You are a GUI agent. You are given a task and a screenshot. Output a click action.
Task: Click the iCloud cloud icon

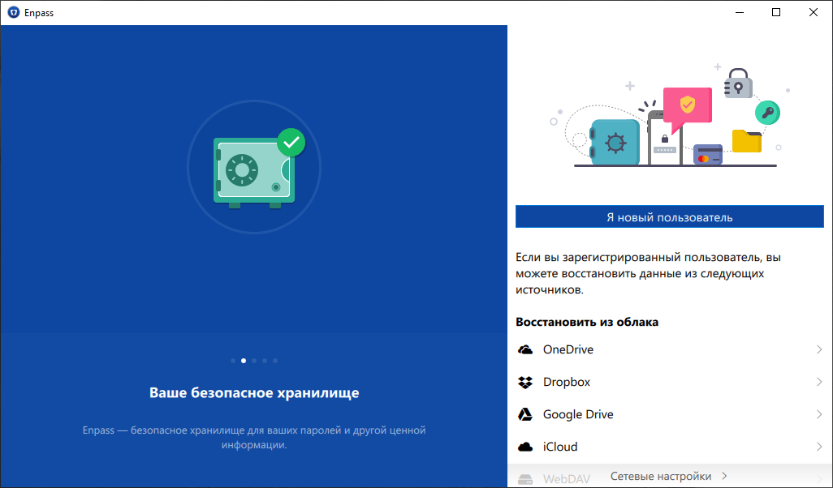tap(524, 447)
